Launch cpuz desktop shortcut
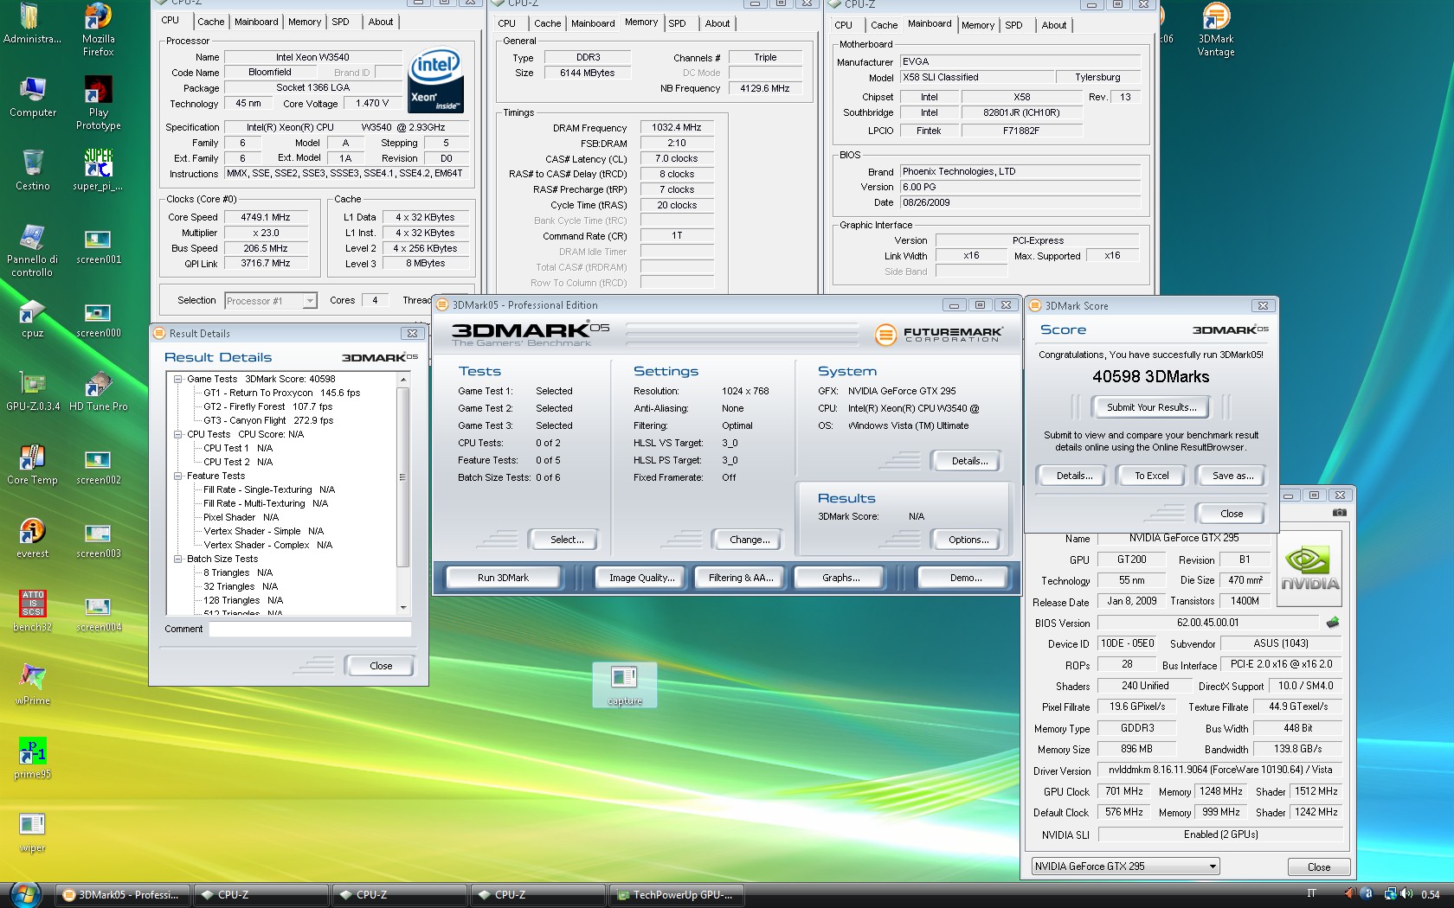 [x=33, y=319]
